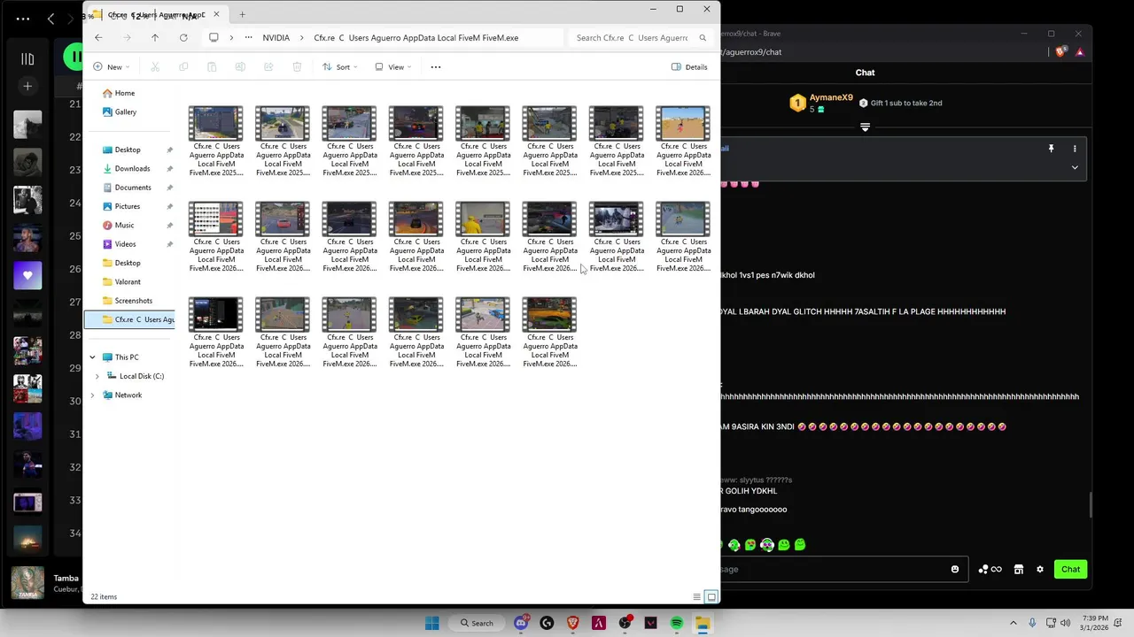Screen dimensions: 1134x637
Task: Switch to large thumbnails view layout
Action: tap(711, 597)
